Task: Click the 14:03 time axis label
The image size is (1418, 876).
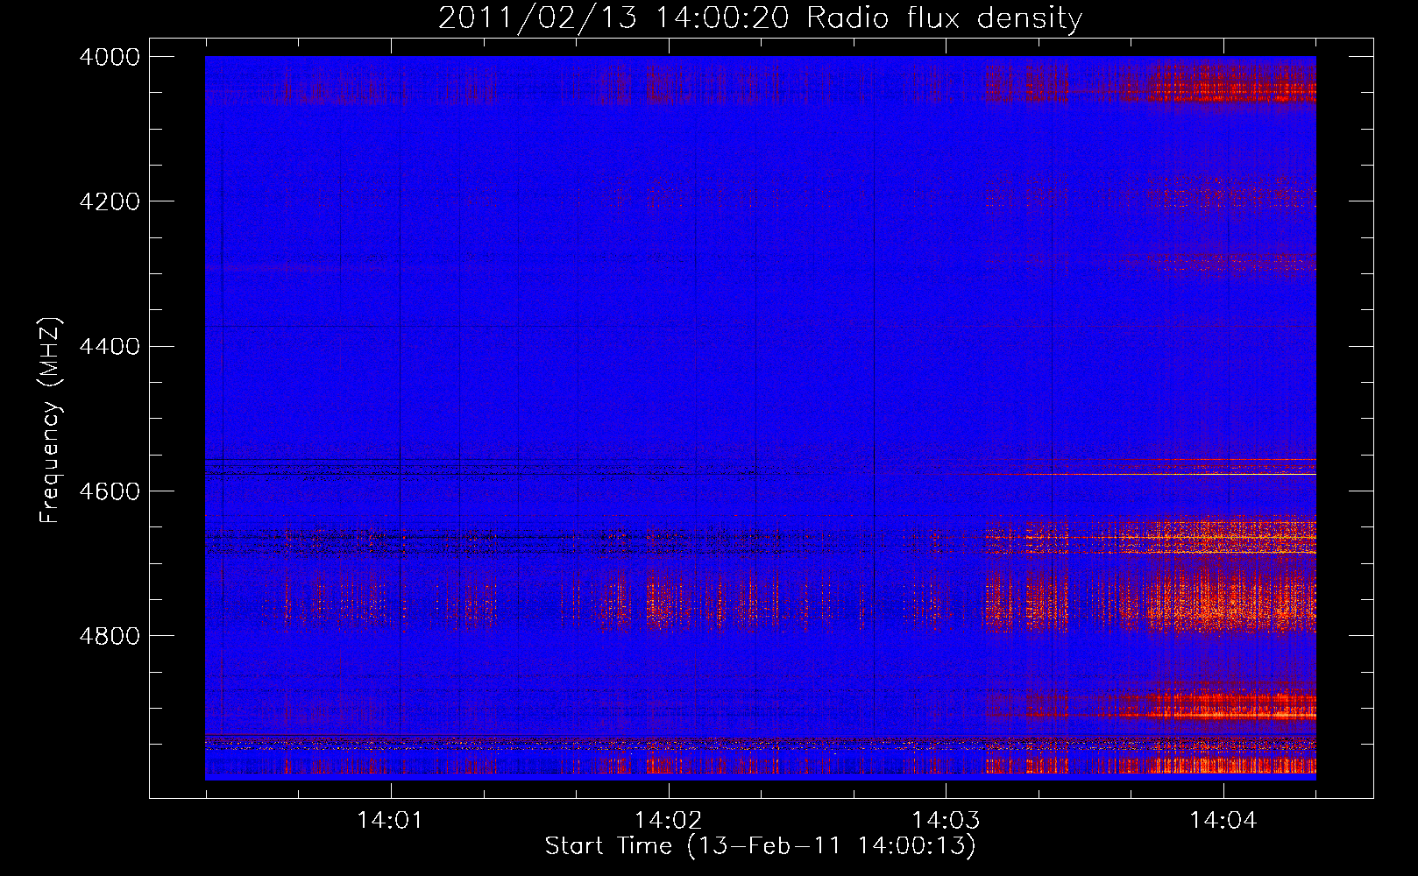Action: [x=946, y=821]
